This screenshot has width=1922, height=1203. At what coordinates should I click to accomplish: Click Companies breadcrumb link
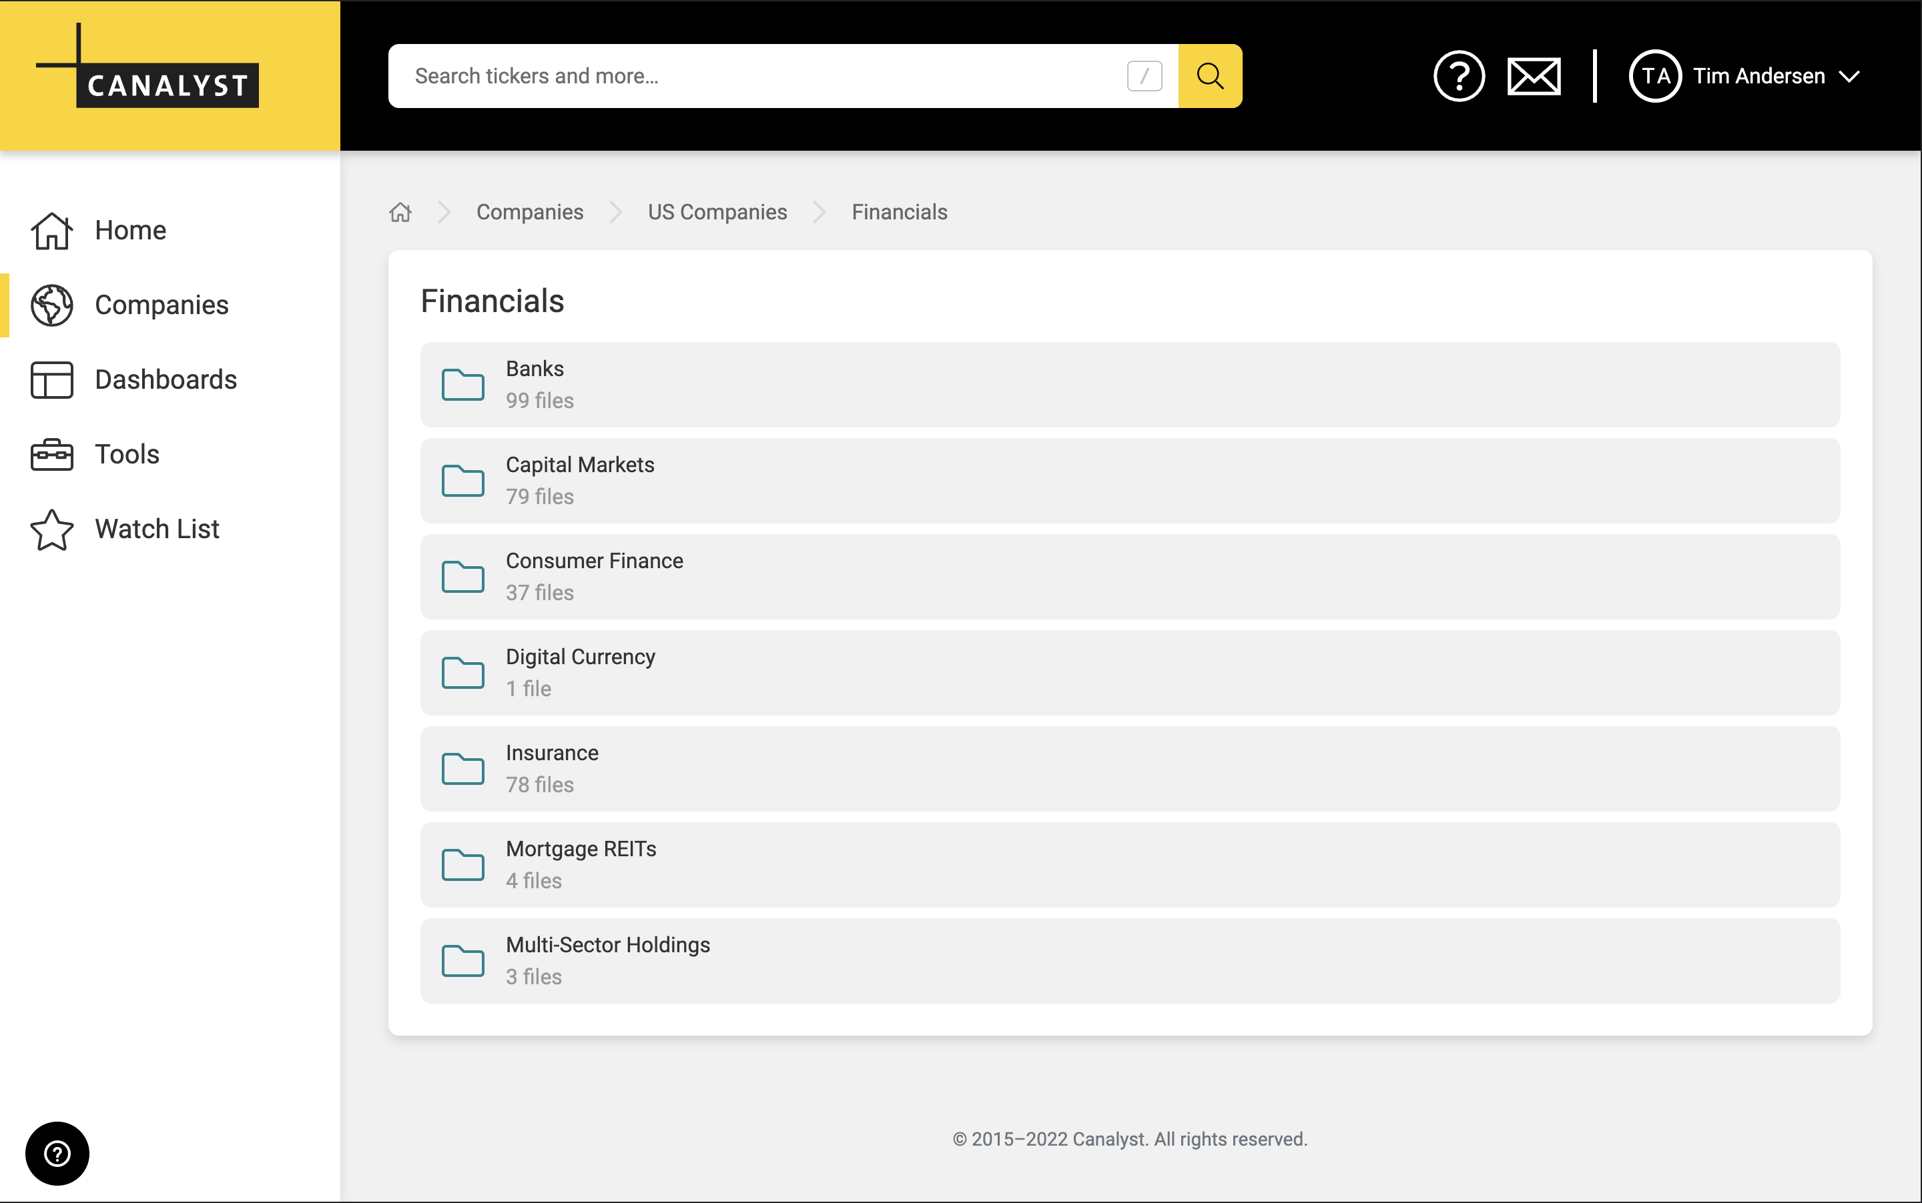[x=529, y=213]
